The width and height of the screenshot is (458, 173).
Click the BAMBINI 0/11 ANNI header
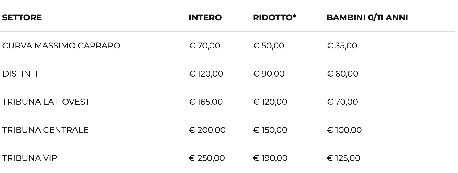pyautogui.click(x=367, y=18)
